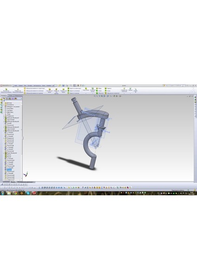Select the Linear Pattern tool

(92, 90)
